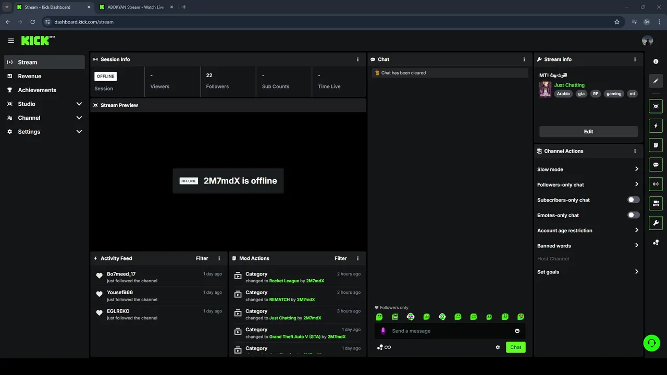Open the green headset support button
Image resolution: width=667 pixels, height=375 pixels.
(x=651, y=343)
